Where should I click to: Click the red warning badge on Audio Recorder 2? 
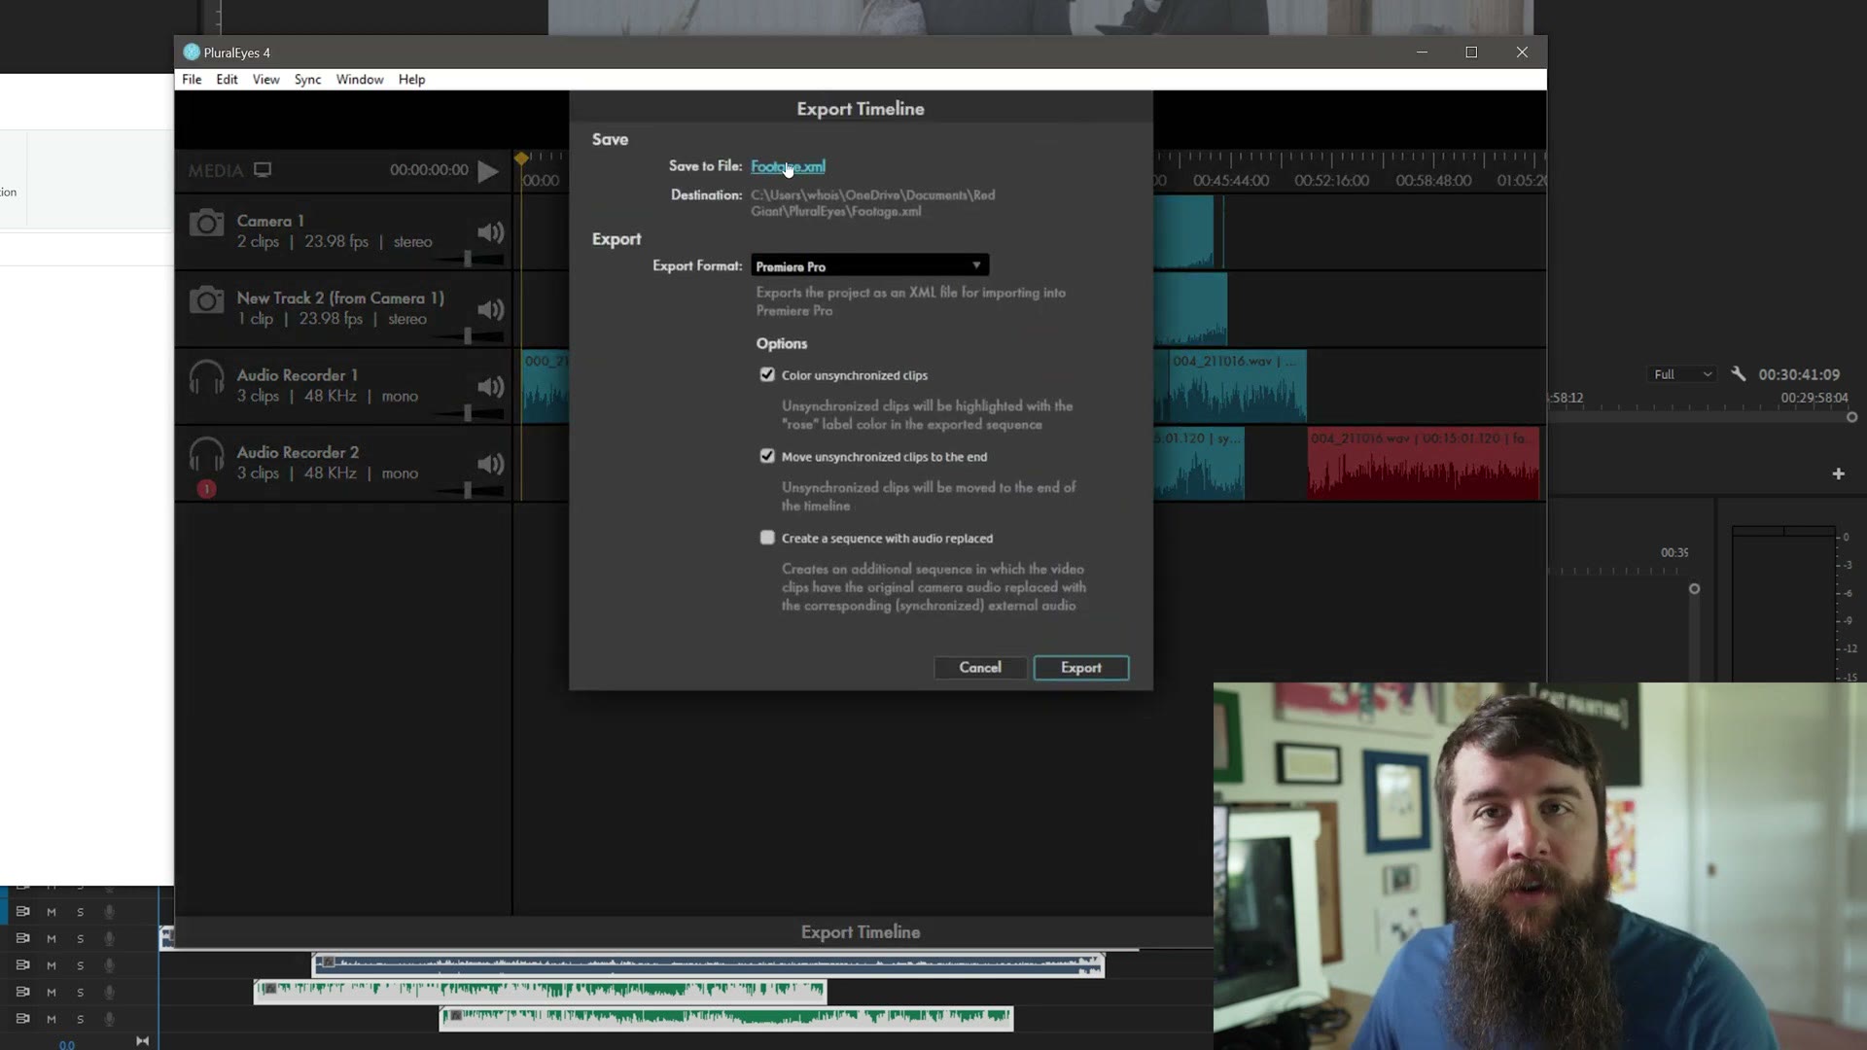click(206, 489)
